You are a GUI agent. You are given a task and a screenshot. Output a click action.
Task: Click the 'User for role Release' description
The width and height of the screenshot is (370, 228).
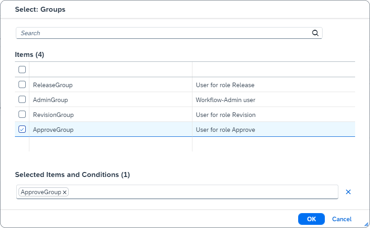click(225, 85)
